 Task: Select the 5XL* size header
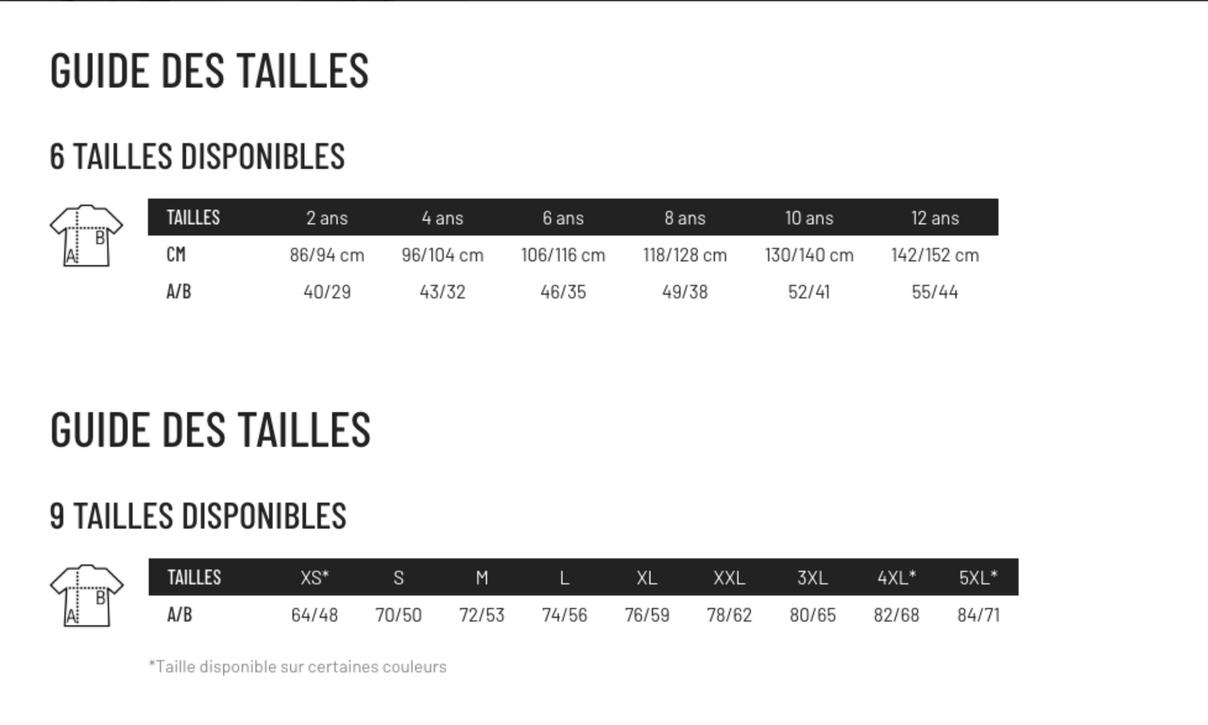[x=978, y=578]
